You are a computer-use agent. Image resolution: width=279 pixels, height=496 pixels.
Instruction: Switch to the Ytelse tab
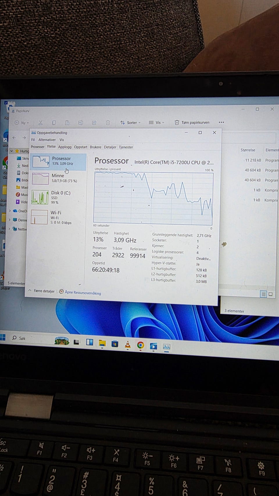pyautogui.click(x=51, y=147)
